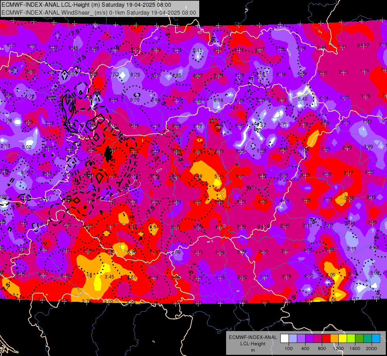Click the wind shear value 1.28

pos(7,121)
